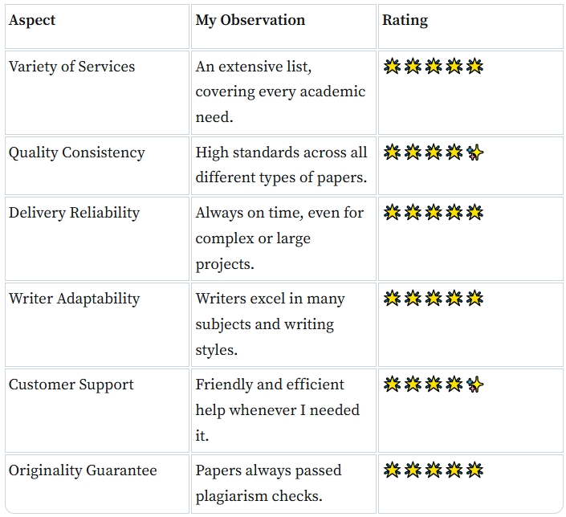Click the star rating for Delivery Reliability
The image size is (566, 517).
tap(434, 213)
